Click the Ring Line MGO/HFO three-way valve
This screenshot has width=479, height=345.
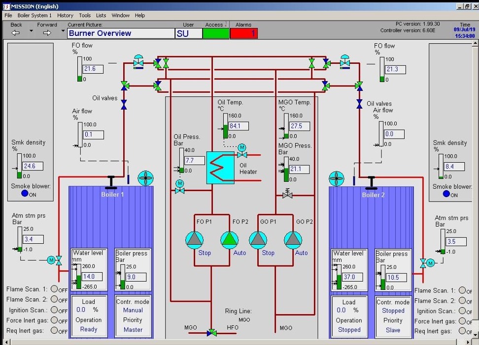pyautogui.click(x=212, y=333)
